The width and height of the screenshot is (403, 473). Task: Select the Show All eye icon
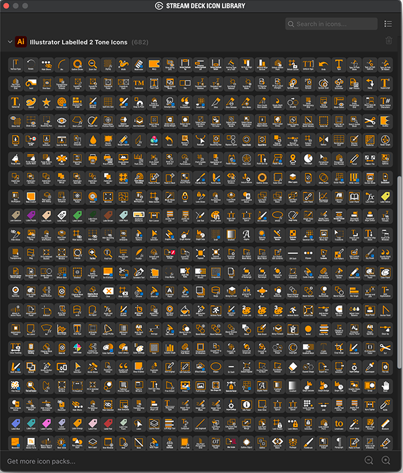pos(62,122)
